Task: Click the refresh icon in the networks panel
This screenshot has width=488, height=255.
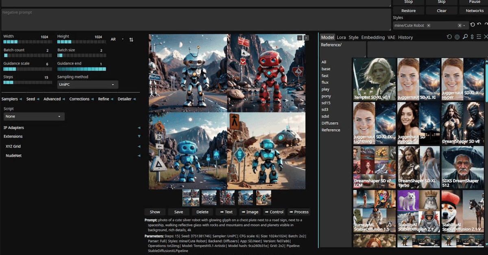Action: (449, 37)
